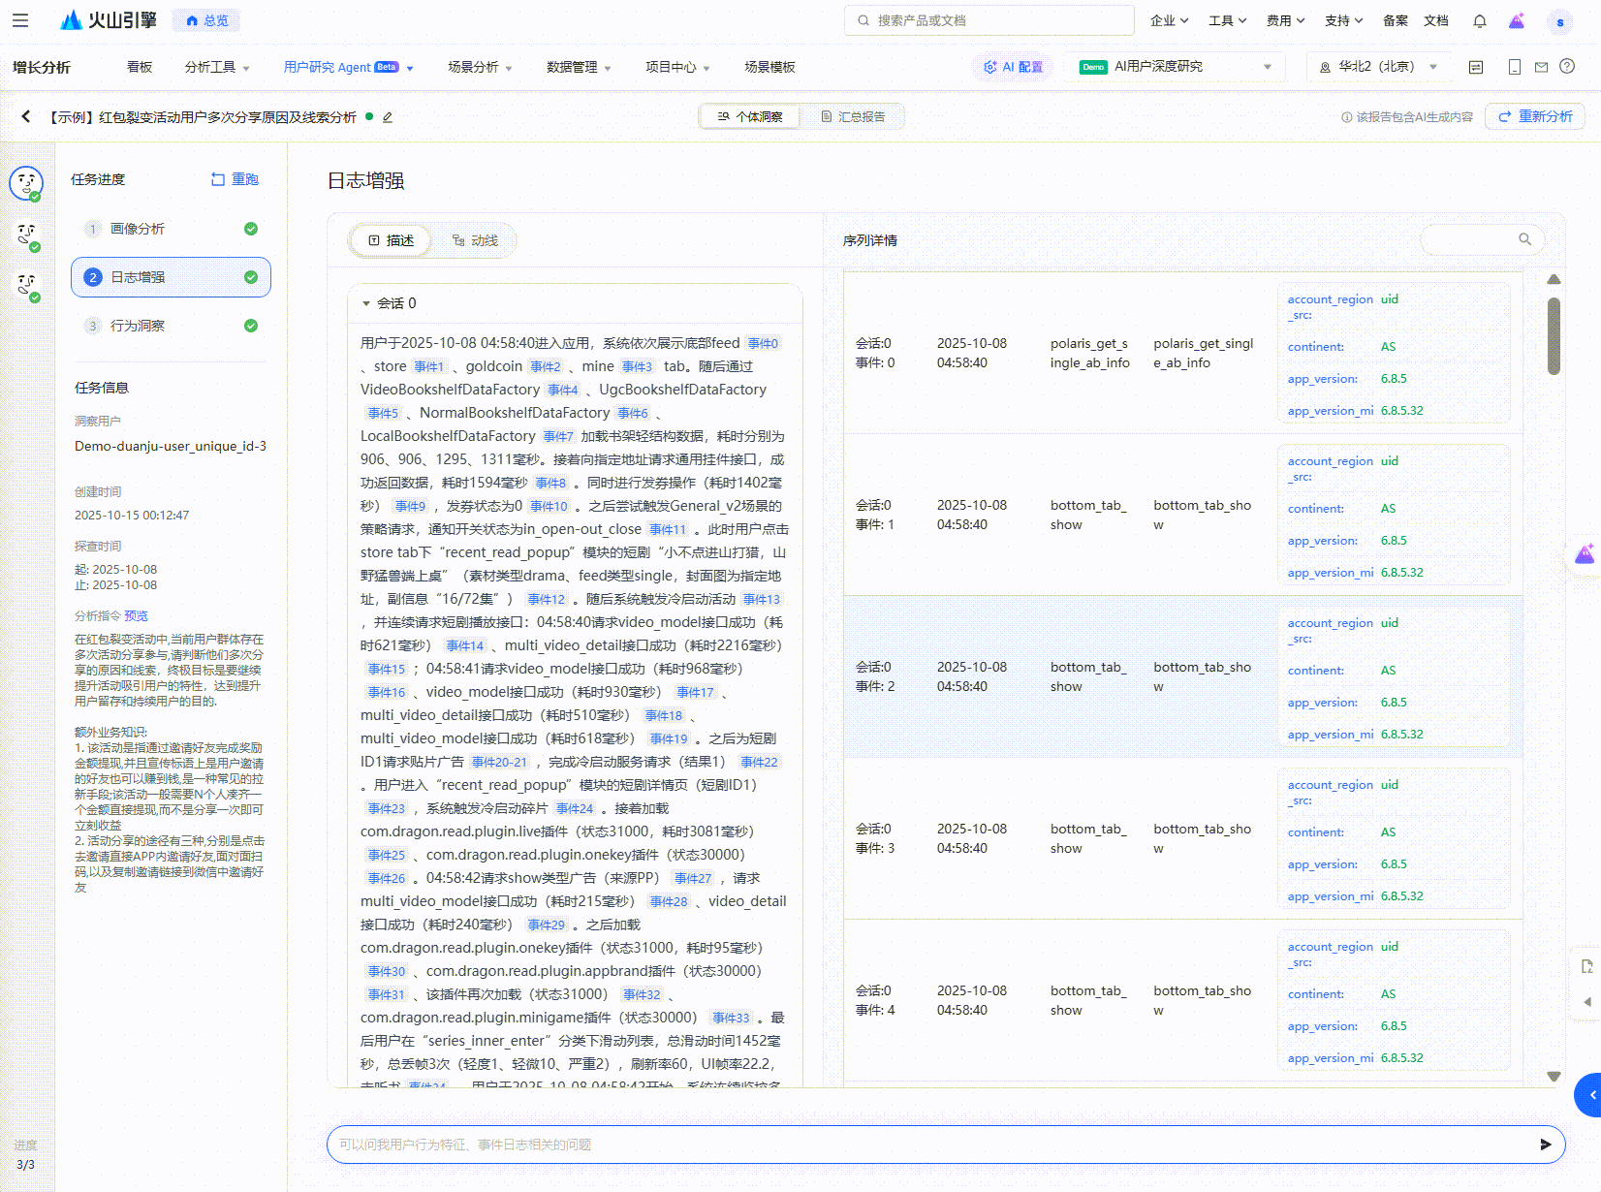The image size is (1601, 1192).
Task: Open the AI用户深度研究 project dropdown
Action: click(x=1175, y=67)
